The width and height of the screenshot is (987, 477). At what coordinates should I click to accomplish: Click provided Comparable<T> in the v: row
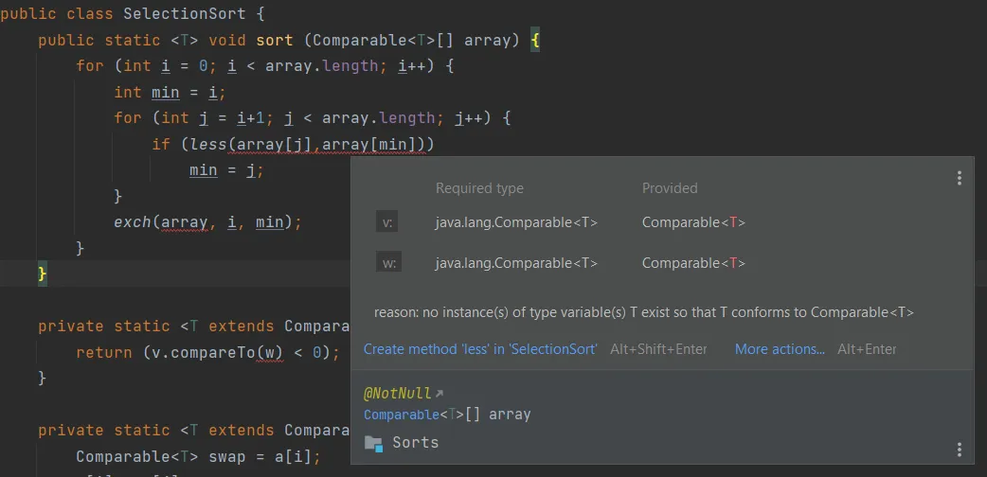pyautogui.click(x=693, y=222)
